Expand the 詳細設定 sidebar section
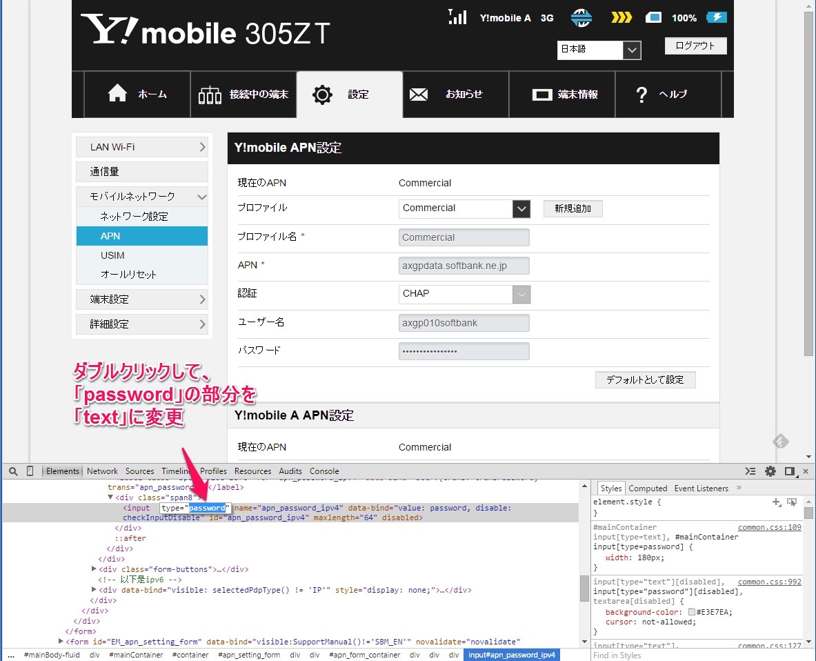This screenshot has width=816, height=661. click(x=141, y=324)
